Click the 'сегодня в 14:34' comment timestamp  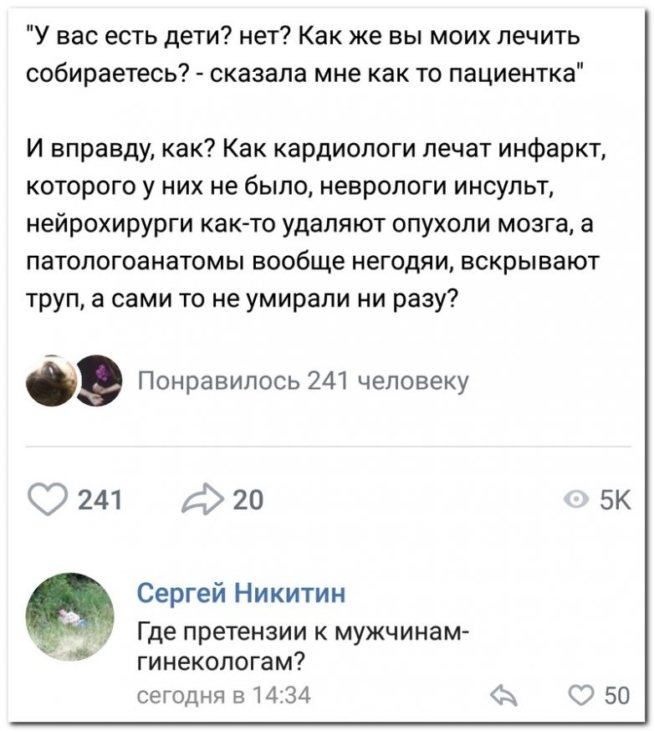(x=224, y=693)
